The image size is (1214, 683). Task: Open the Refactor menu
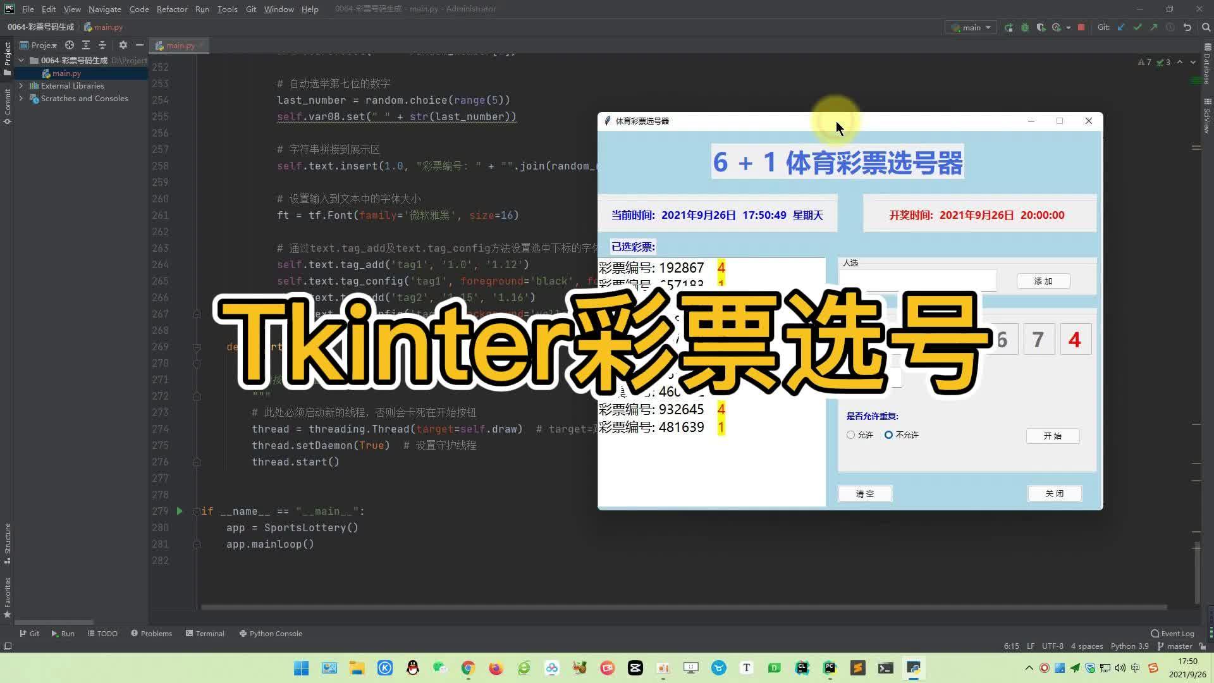(x=171, y=9)
